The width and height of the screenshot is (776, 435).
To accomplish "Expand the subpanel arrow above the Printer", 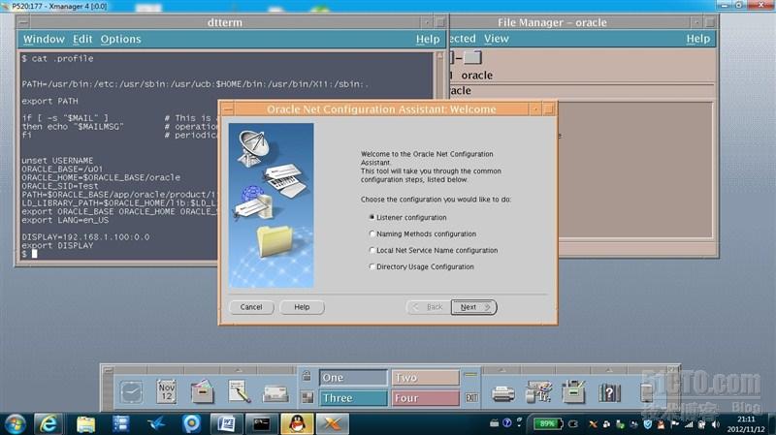I will [501, 370].
